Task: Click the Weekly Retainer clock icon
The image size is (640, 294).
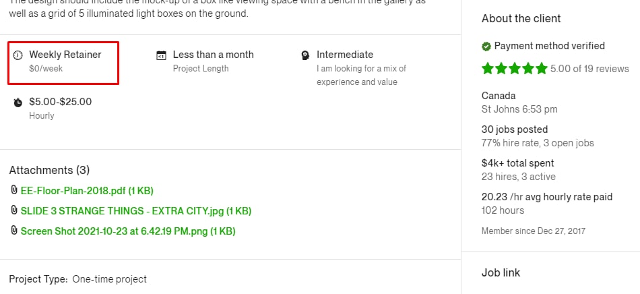Action: coord(18,55)
